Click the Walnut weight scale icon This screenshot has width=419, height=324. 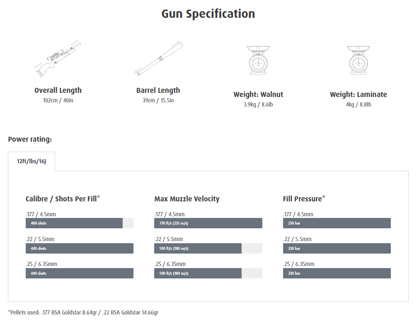258,60
